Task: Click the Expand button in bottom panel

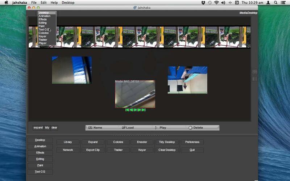Action: (93, 142)
